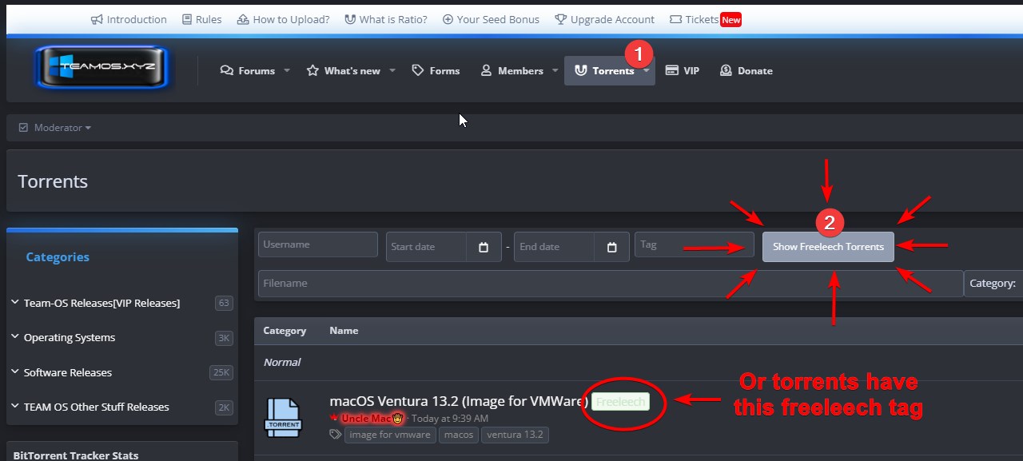Click the VIP card icon

pyautogui.click(x=672, y=70)
